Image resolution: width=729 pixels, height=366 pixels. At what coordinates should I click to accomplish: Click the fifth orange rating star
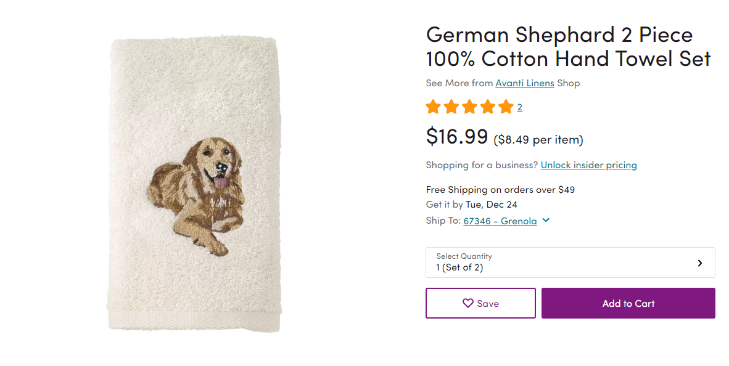(x=506, y=107)
